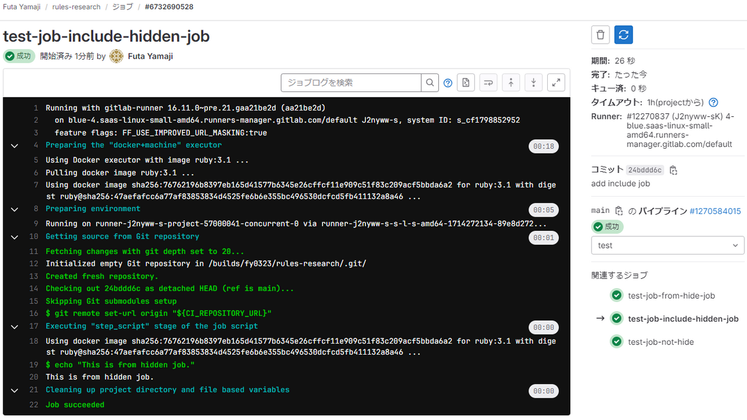Collapse the Preparing docker+machine executor section
Viewport: 747px width, 420px height.
(x=14, y=146)
